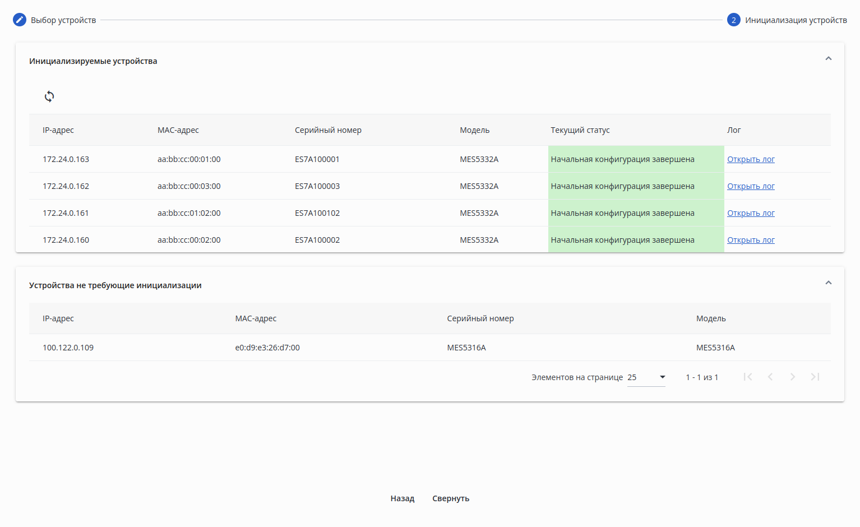
Task: Click the pencil icon for device selection step
Action: (x=20, y=20)
